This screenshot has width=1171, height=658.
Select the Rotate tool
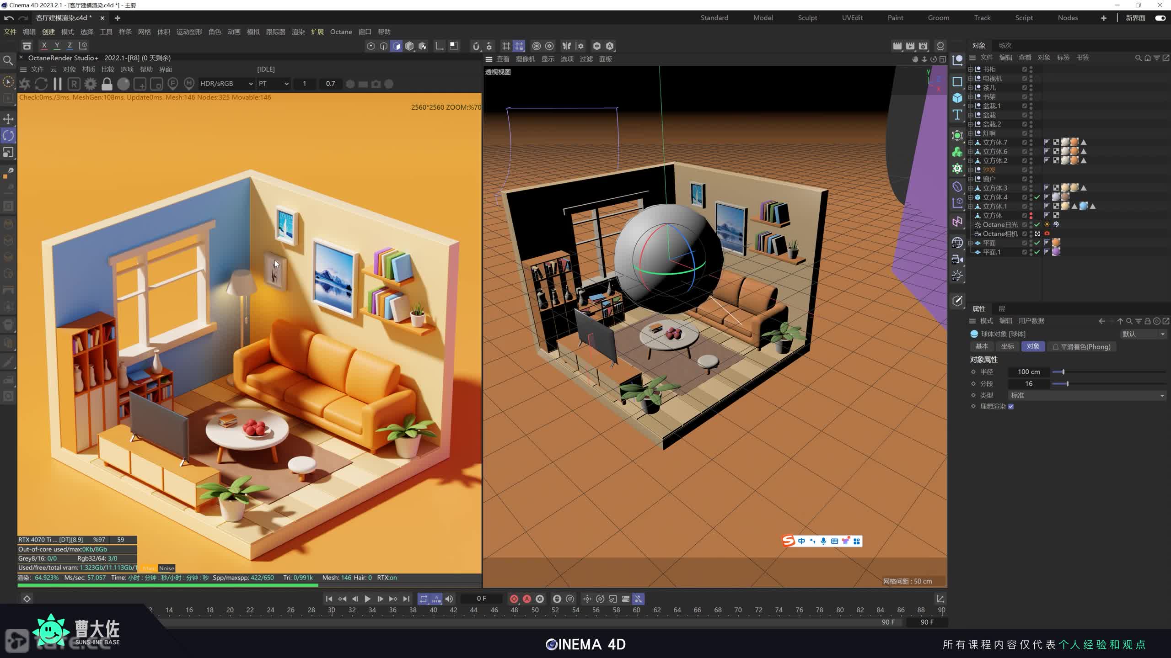click(x=8, y=135)
